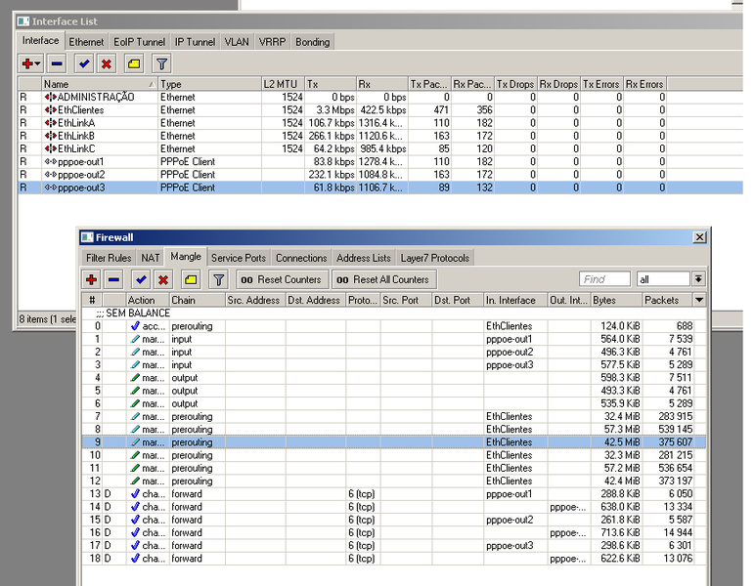Open the column selector arrow beside Packets header
The width and height of the screenshot is (755, 586).
pyautogui.click(x=698, y=301)
